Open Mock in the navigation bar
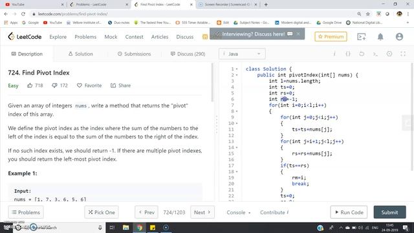 tap(111, 37)
